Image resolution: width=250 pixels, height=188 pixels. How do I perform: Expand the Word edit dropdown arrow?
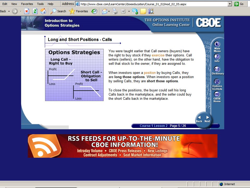tap(129, 11)
